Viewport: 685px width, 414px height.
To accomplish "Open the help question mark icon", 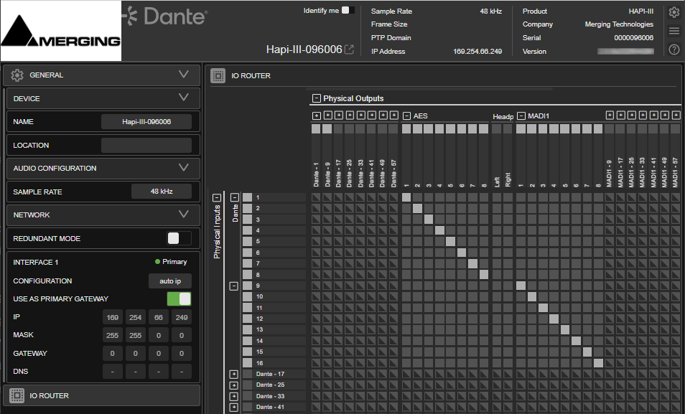I will click(674, 50).
